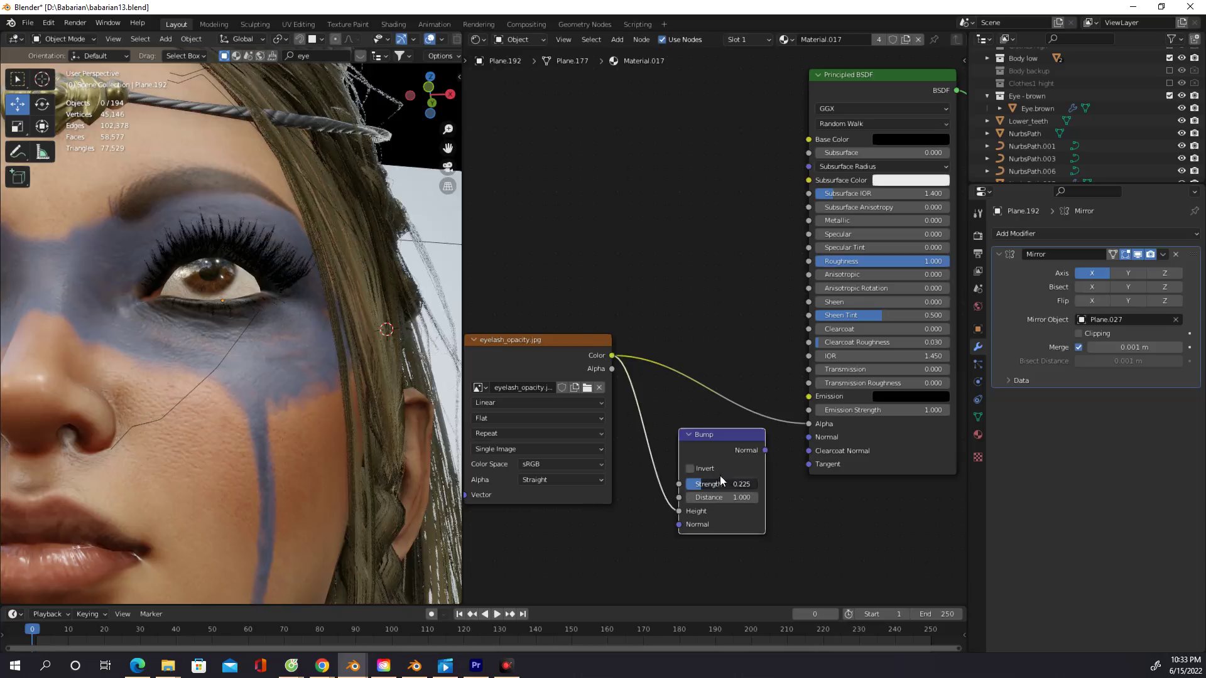This screenshot has width=1206, height=678.
Task: Open Random Walk subsurface method dropdown
Action: [883, 124]
